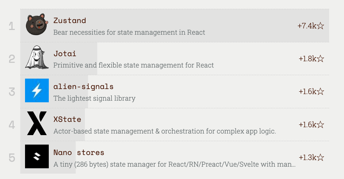Click the Nano stores black logo
Screen dimensions: 344x179
coord(37,156)
